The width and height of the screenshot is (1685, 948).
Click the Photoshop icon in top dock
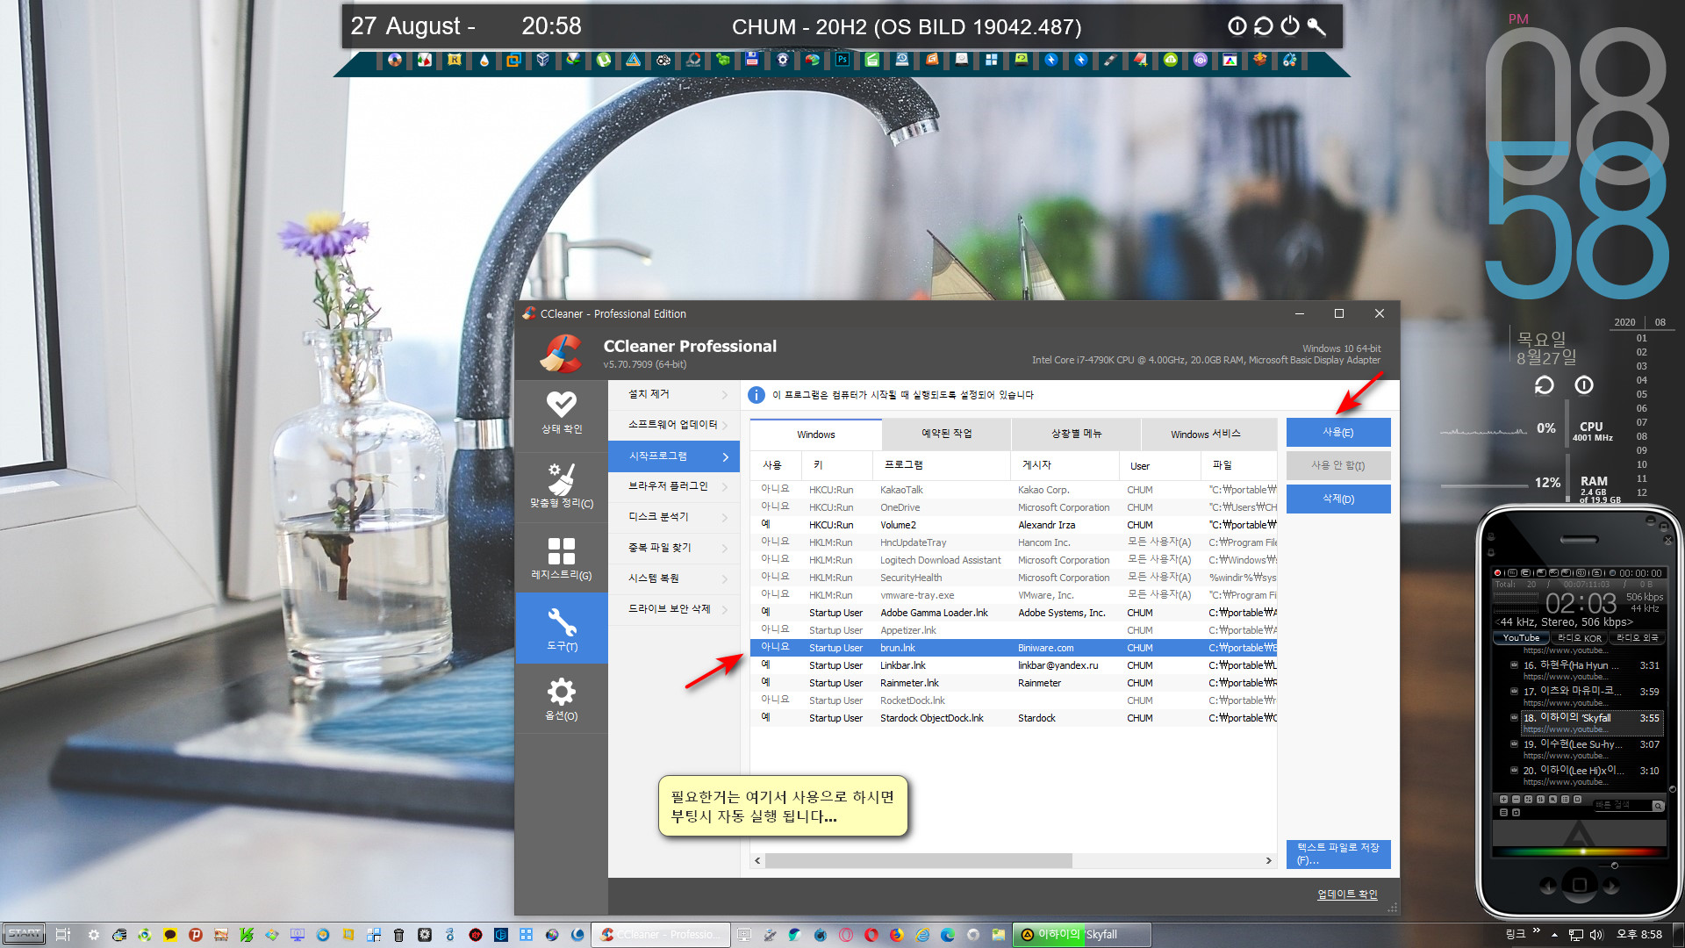842,60
